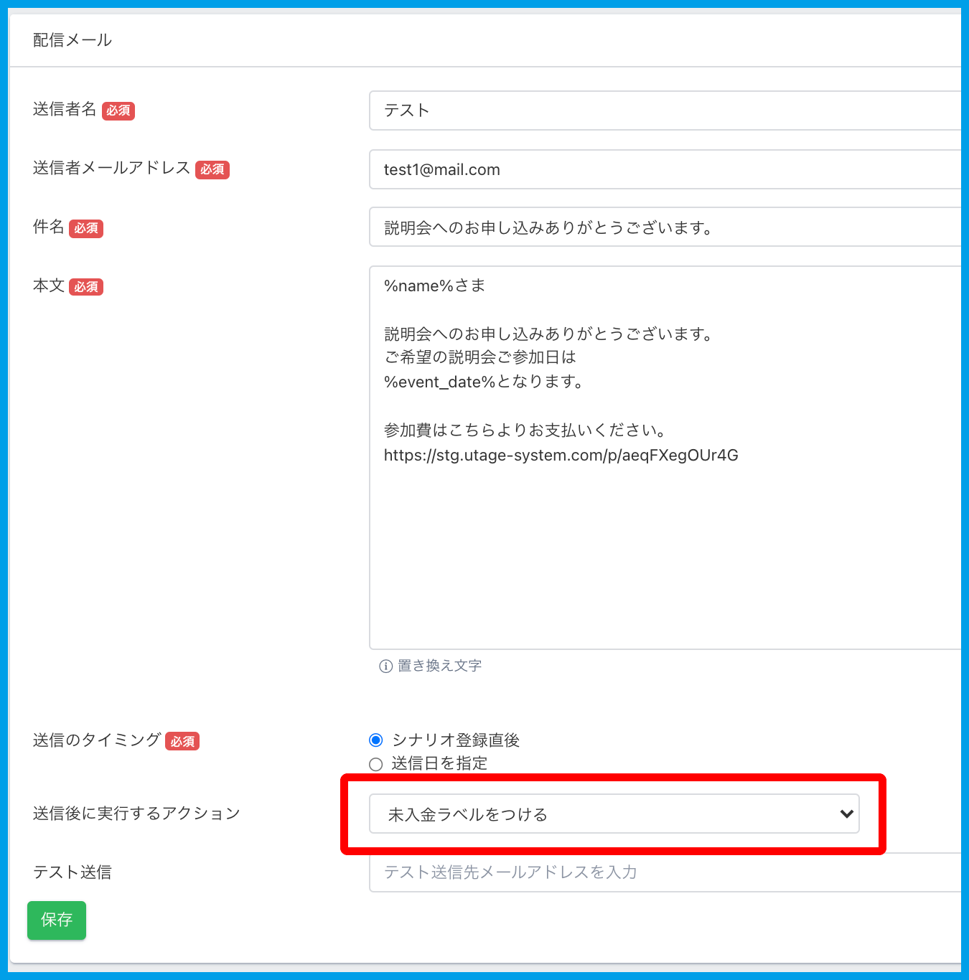Screen dimensions: 969x980
Task: Select the シナリオ登録直後 radio button
Action: point(376,740)
